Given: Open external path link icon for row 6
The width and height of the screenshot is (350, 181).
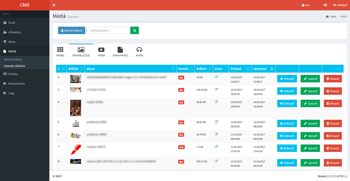Looking at the screenshot, I should click(x=216, y=134).
